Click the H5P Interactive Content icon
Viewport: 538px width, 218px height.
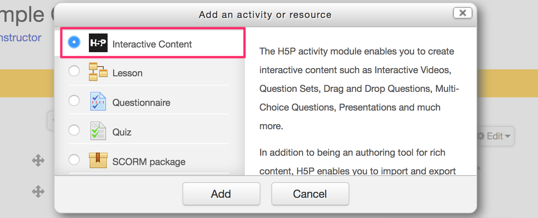click(x=98, y=43)
